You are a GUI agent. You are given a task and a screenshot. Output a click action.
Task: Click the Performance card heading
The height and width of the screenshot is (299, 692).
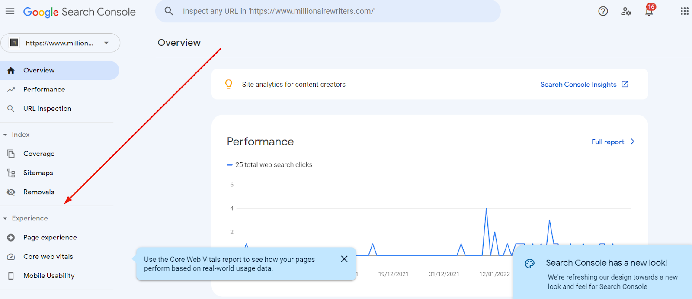260,142
